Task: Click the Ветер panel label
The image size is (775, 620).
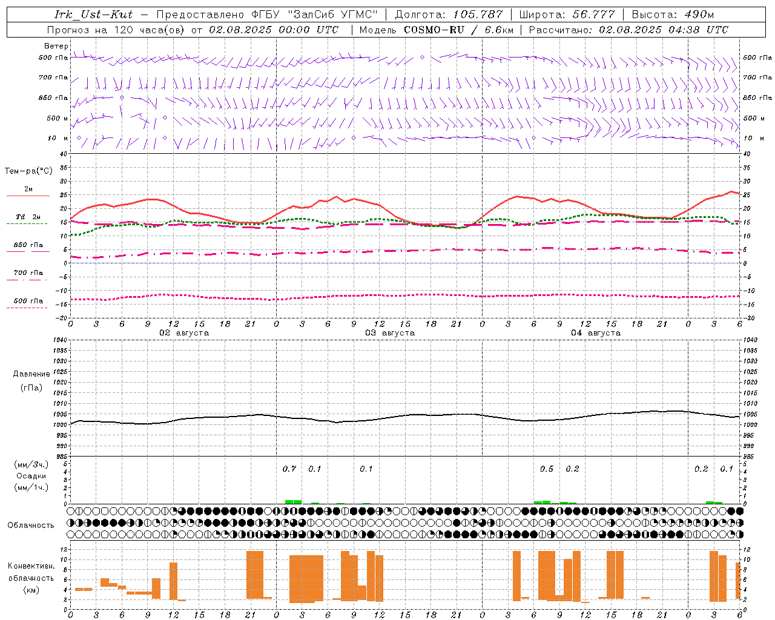Action: click(x=56, y=46)
